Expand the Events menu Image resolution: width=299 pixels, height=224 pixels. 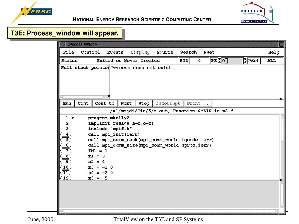pyautogui.click(x=115, y=52)
